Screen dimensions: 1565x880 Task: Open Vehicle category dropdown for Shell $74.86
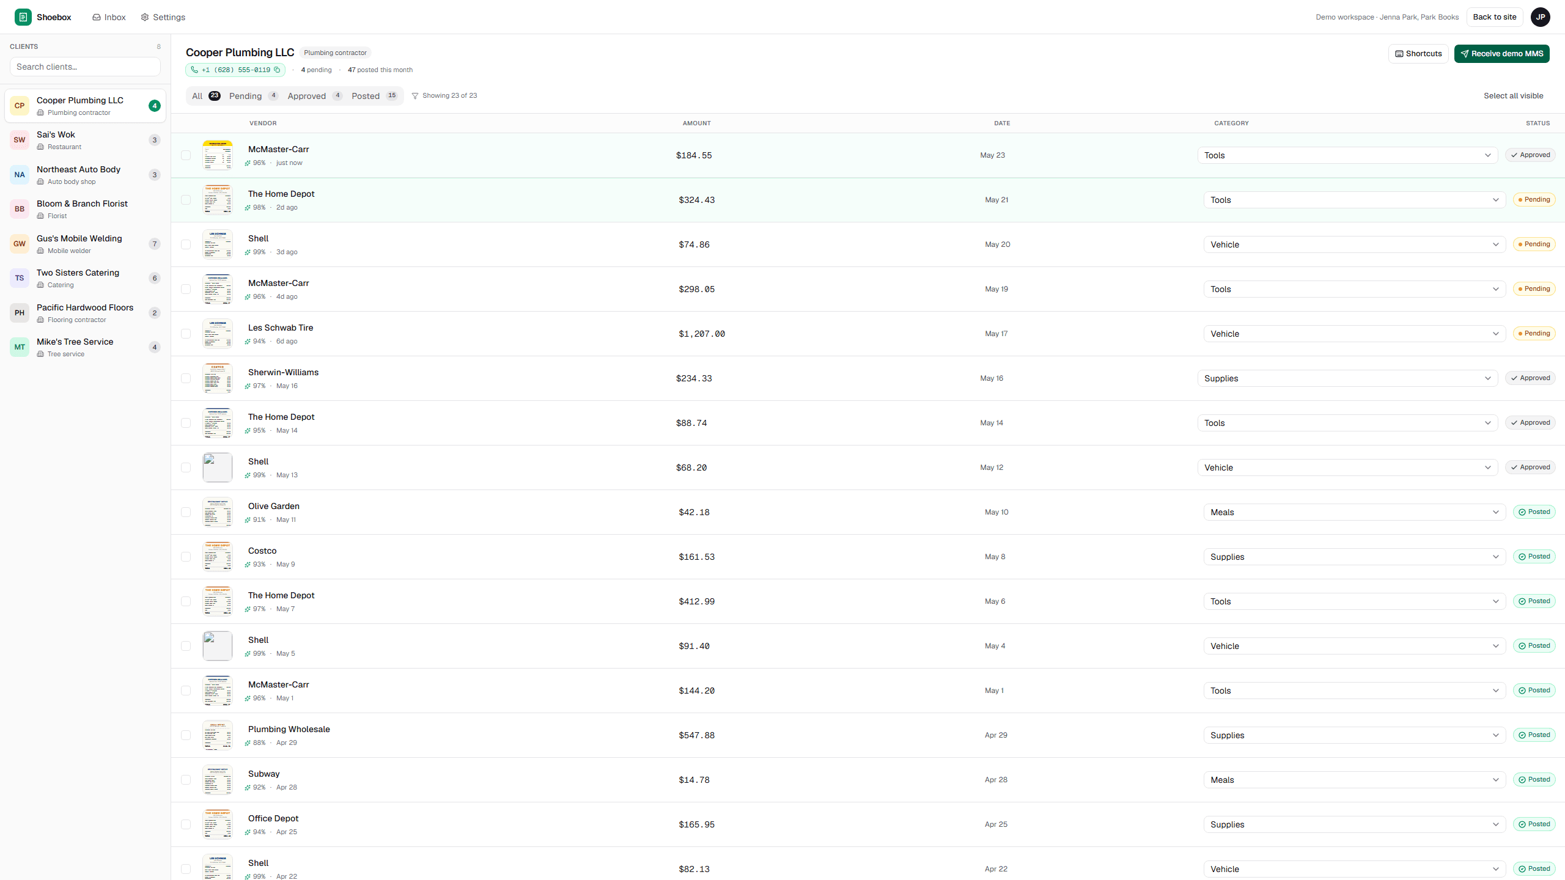coord(1355,244)
